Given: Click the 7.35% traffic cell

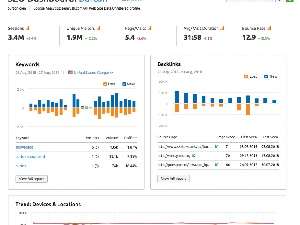Looking at the screenshot, I should click(132, 157).
